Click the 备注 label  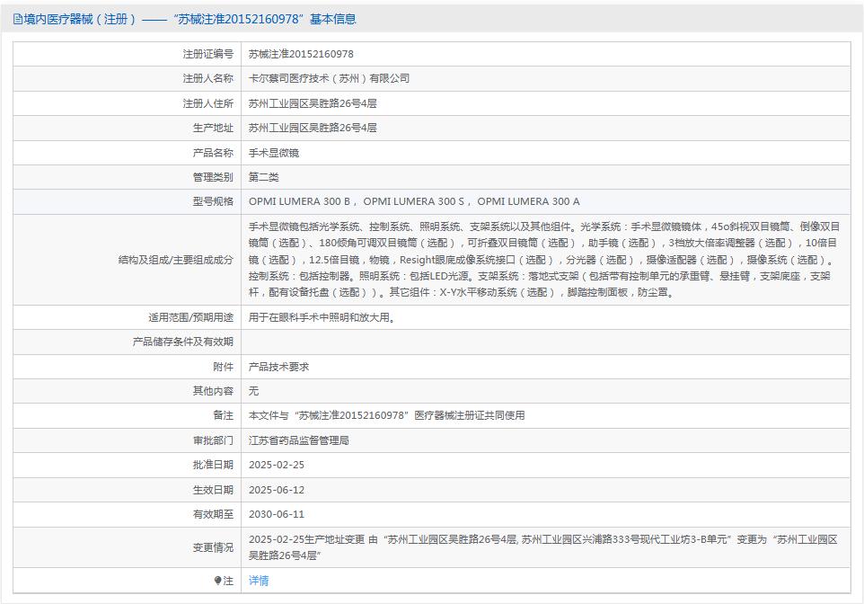pyautogui.click(x=223, y=415)
